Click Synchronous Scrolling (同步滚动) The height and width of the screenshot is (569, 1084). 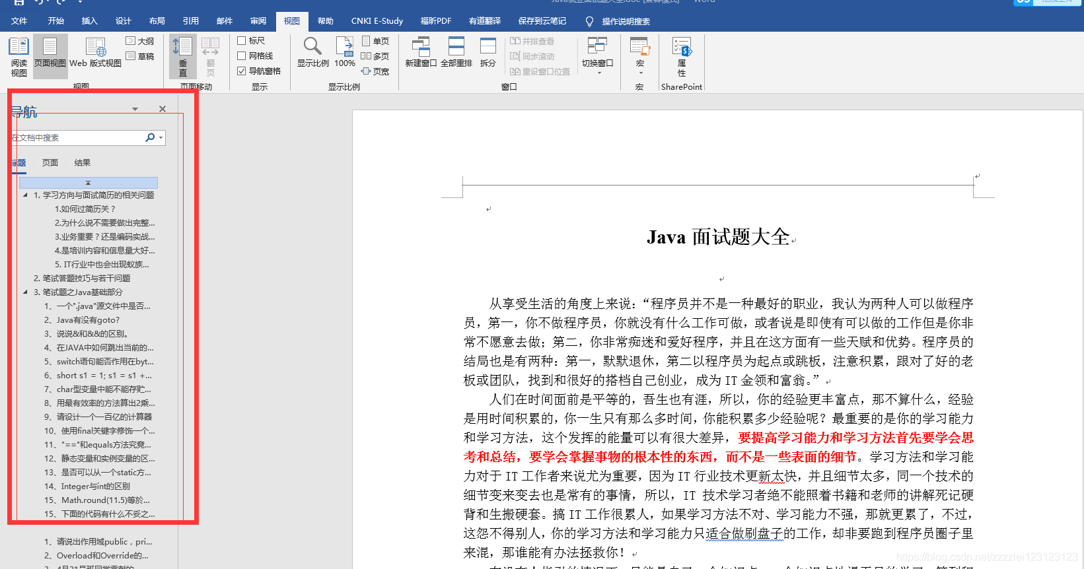[532, 56]
